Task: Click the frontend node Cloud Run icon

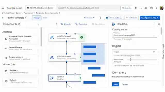Action: click(x=52, y=78)
